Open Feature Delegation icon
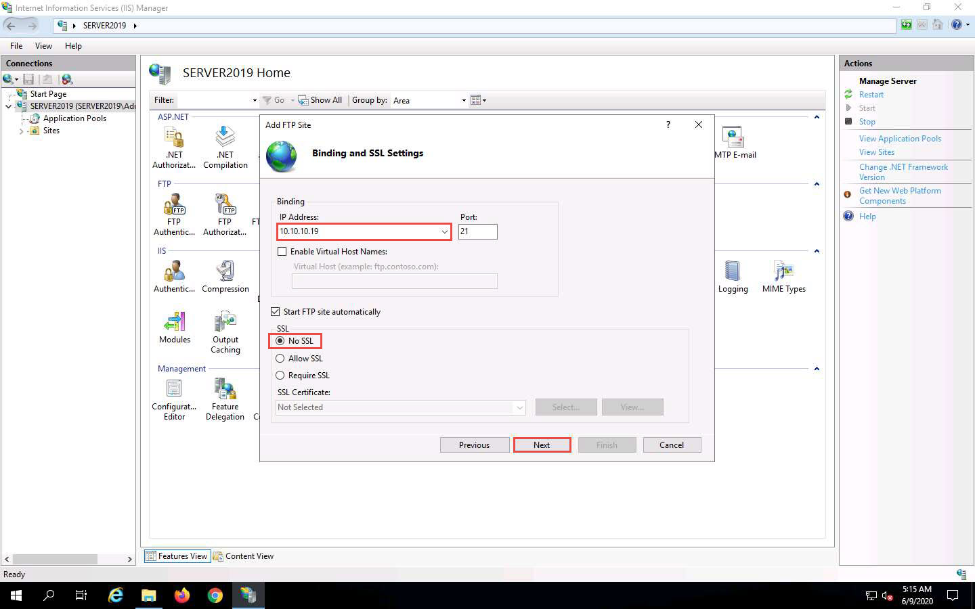Image resolution: width=975 pixels, height=609 pixels. pyautogui.click(x=225, y=399)
